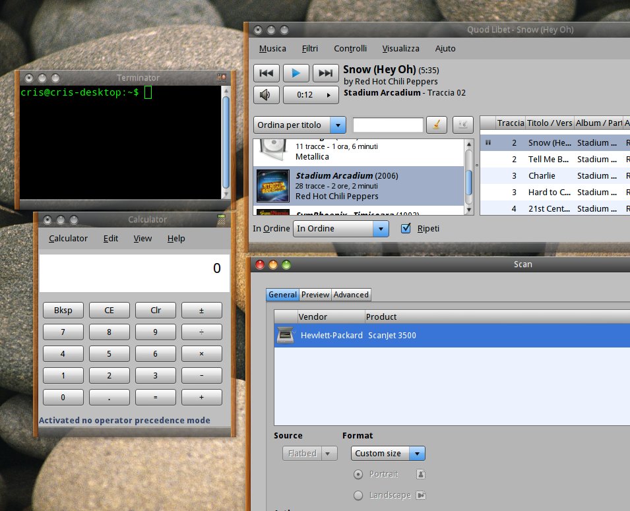
Task: Switch to the Advanced tab in Scan
Action: click(x=351, y=295)
